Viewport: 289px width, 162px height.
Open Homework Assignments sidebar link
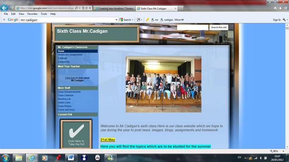[x=70, y=54]
